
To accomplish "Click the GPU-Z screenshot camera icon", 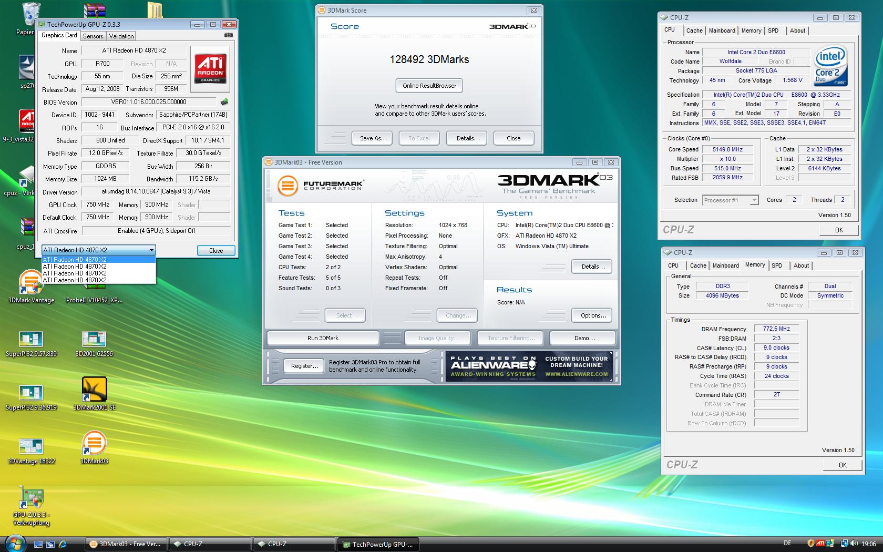I will tap(228, 35).
